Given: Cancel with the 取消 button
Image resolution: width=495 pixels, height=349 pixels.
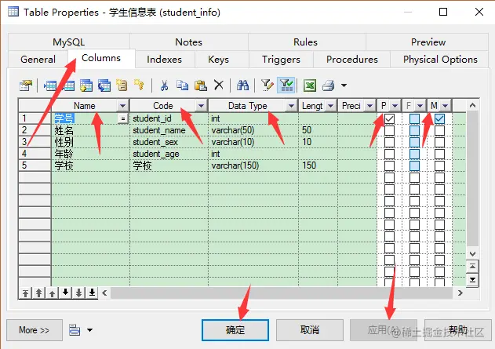Looking at the screenshot, I should (x=310, y=330).
